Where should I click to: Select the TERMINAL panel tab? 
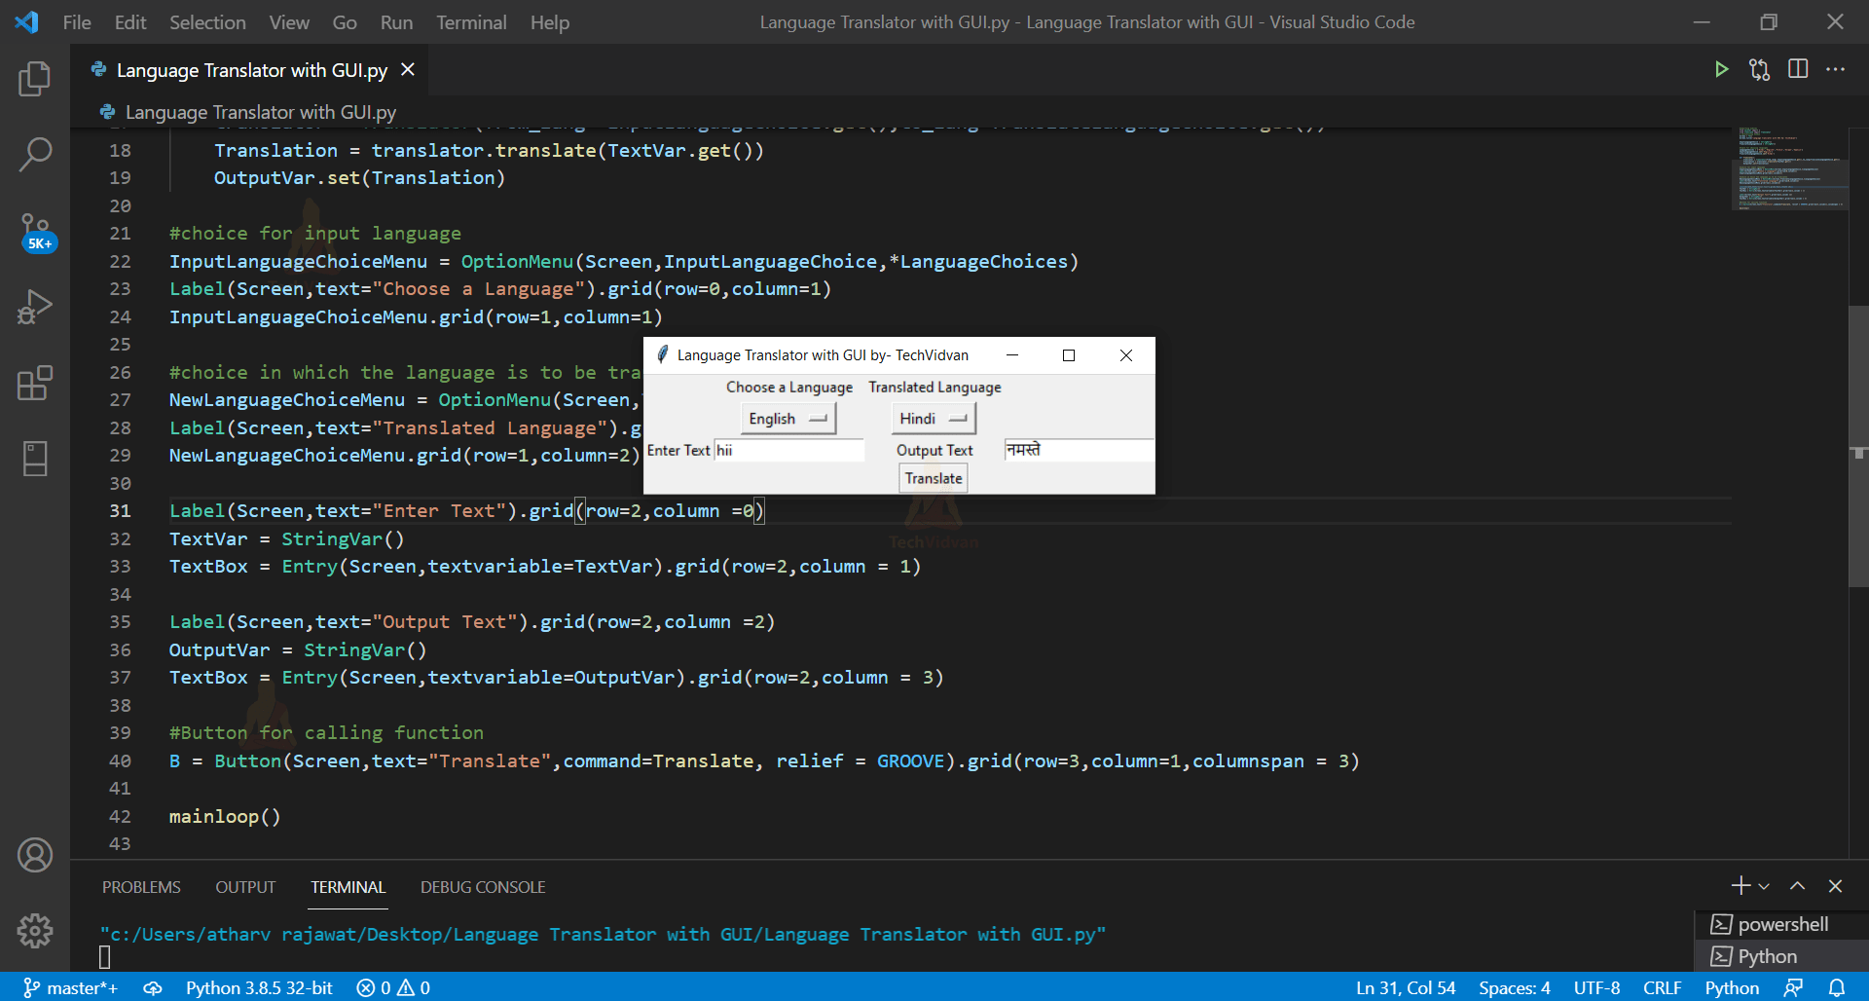[348, 887]
